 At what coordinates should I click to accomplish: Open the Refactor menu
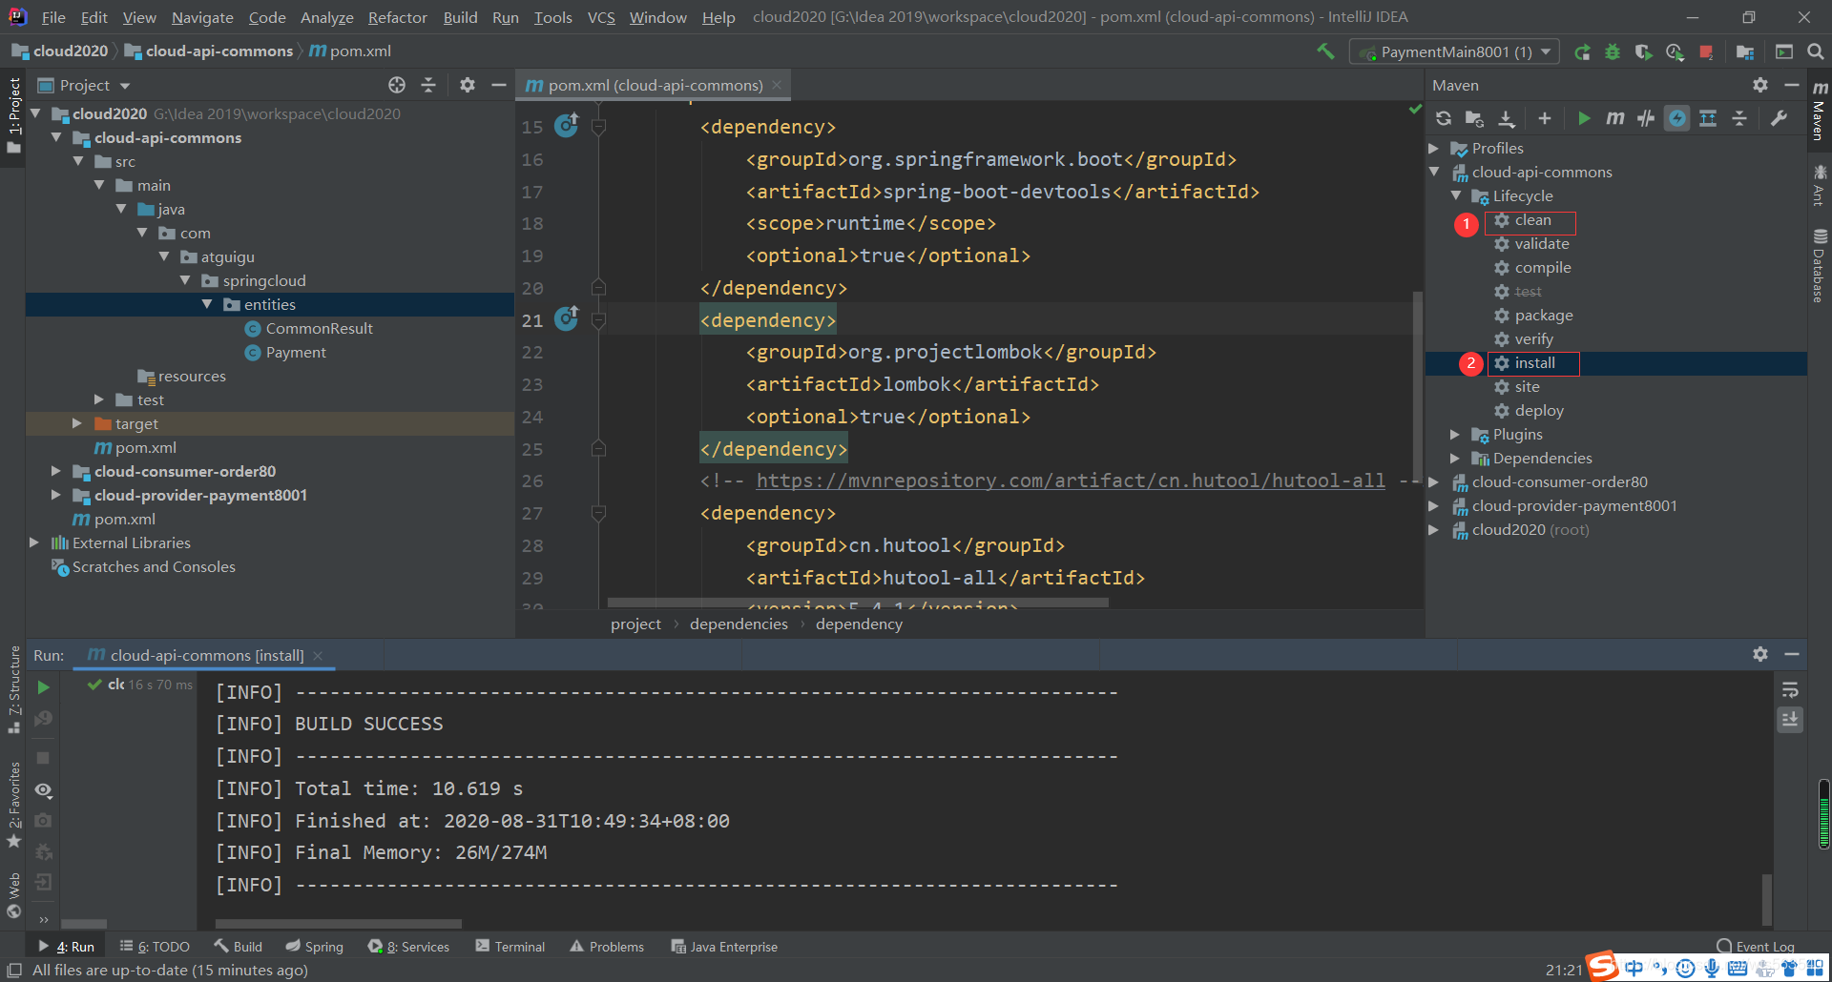click(397, 17)
